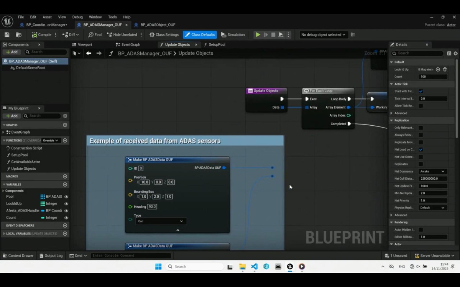Click the Browse to asset icon
Screen dimensions: 460x287
click(19, 34)
